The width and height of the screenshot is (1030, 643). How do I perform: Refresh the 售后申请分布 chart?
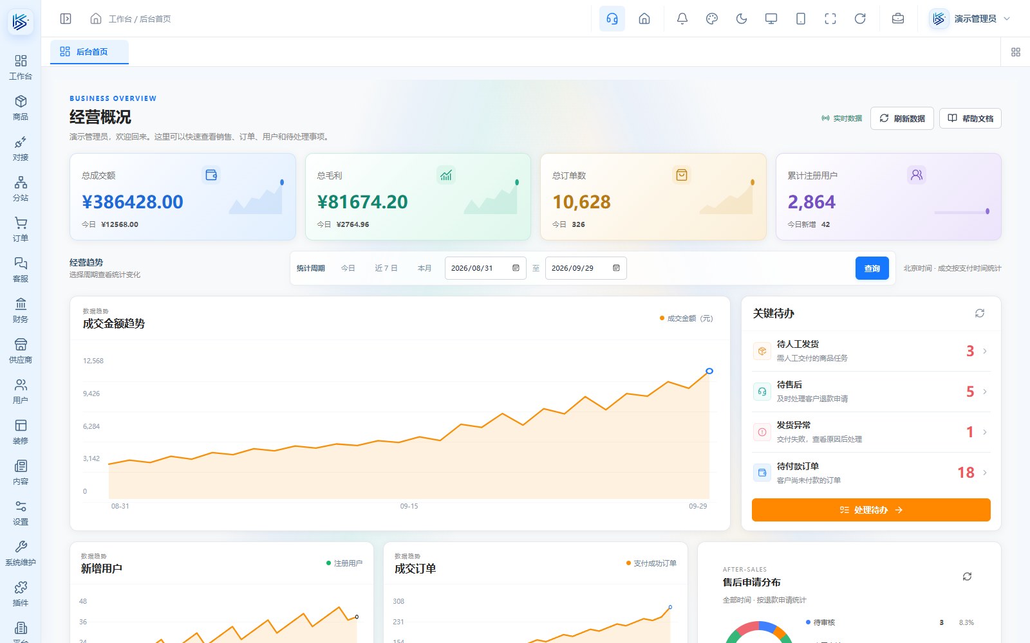tap(967, 577)
